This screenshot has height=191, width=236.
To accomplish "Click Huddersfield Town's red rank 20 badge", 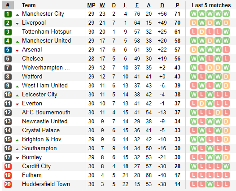I will tap(8, 184).
